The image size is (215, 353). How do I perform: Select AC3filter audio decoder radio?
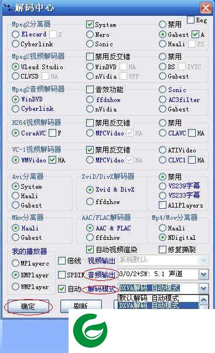point(162,99)
